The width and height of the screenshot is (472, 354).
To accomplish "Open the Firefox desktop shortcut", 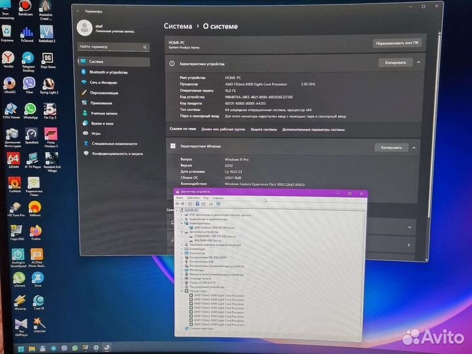I will pos(35,233).
